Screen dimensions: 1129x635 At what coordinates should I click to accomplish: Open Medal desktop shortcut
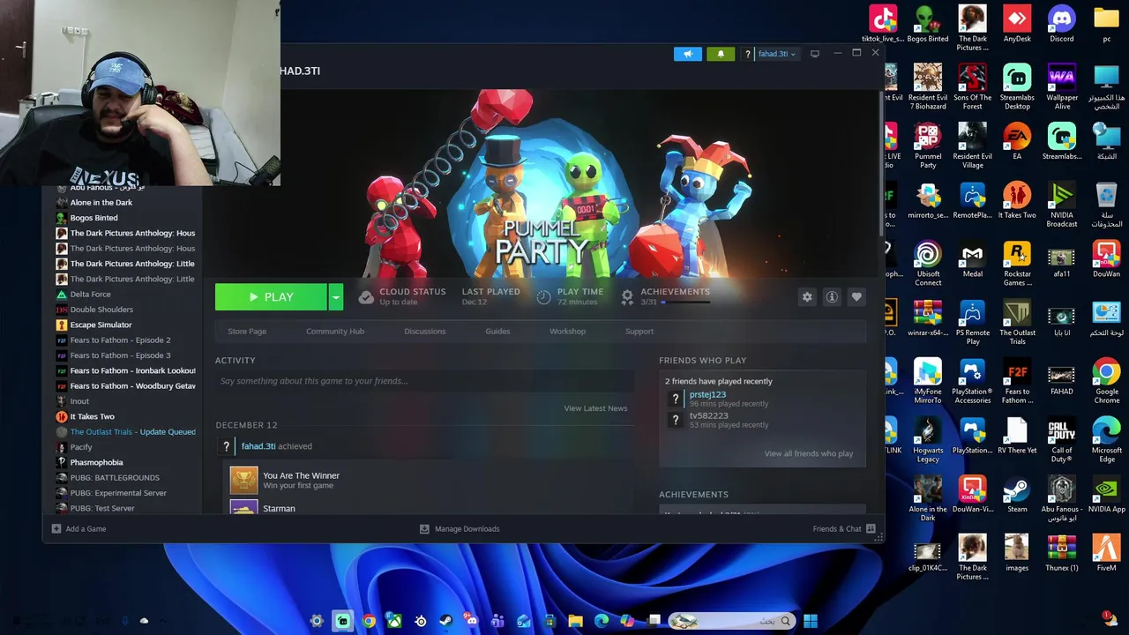[x=972, y=259]
